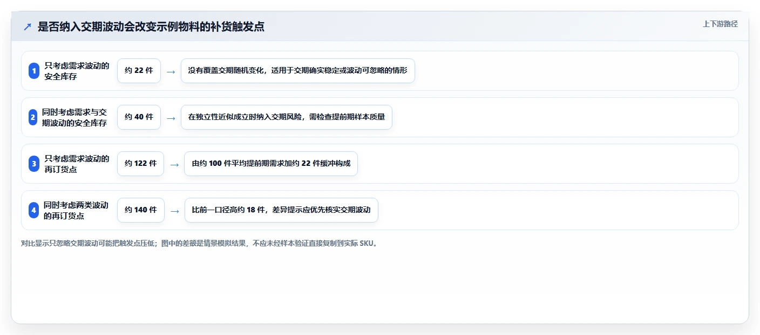Click the title 是否纳入交期波动会改变示例物料的补货触发点
Image resolution: width=760 pixels, height=335 pixels.
151,26
